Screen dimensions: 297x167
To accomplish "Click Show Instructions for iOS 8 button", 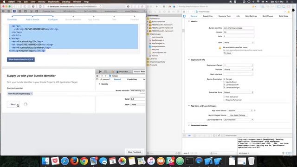I will pos(21,59).
